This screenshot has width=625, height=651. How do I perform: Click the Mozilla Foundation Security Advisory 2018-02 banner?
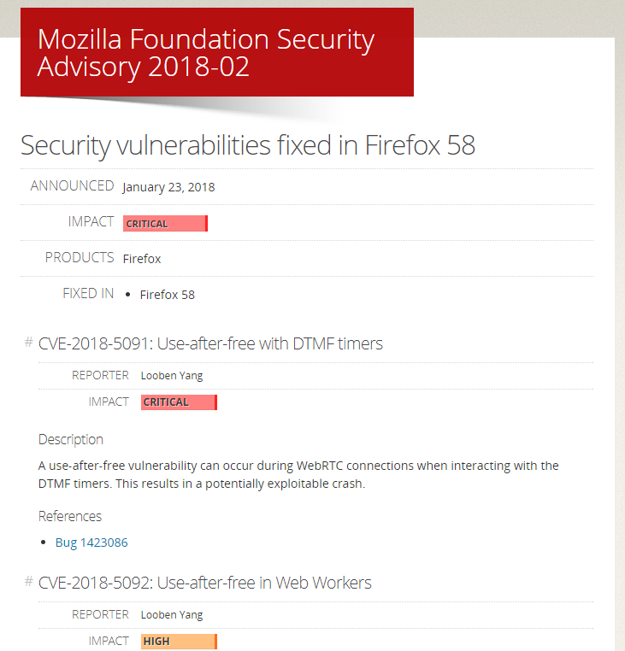pyautogui.click(x=217, y=52)
